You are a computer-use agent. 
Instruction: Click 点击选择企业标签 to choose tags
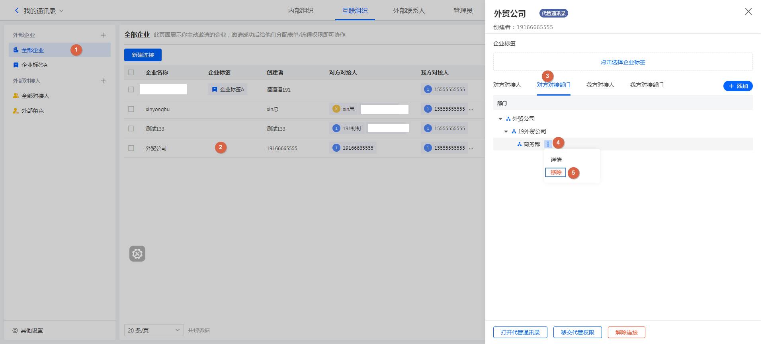[x=623, y=62]
